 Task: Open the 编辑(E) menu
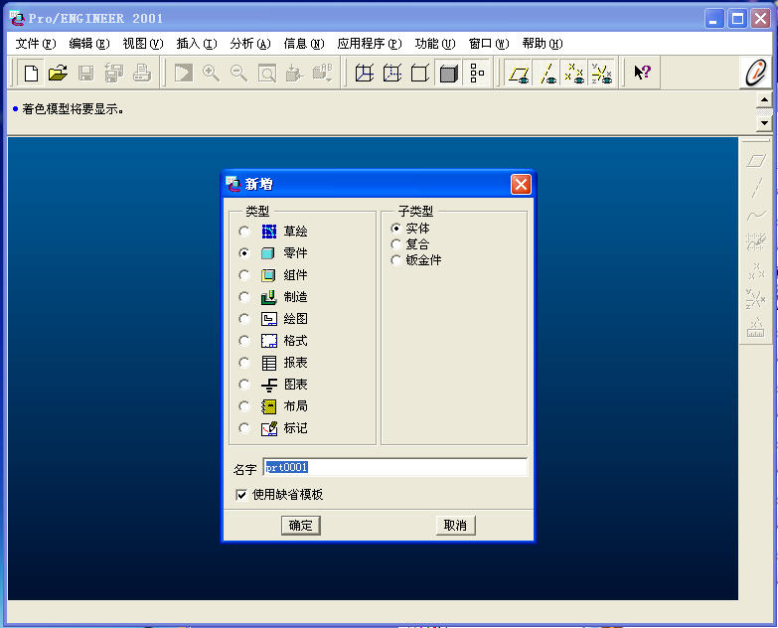tap(88, 44)
